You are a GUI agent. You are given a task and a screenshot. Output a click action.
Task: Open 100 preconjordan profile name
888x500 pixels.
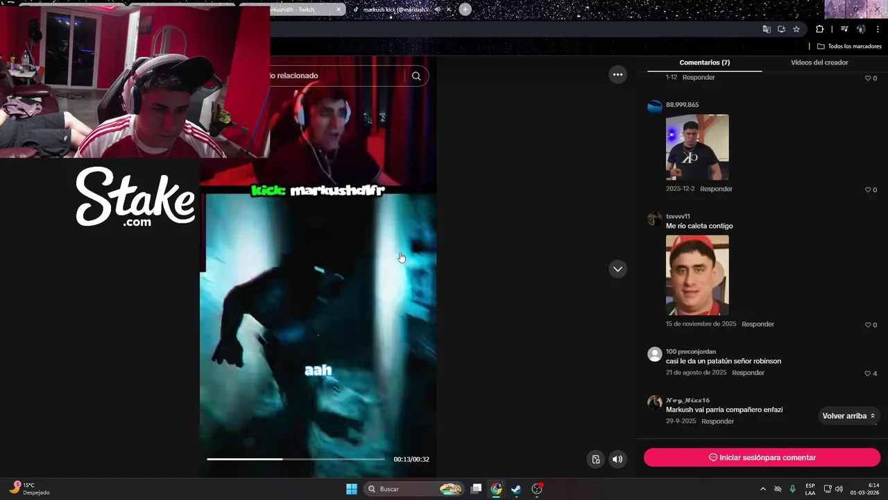[691, 351]
